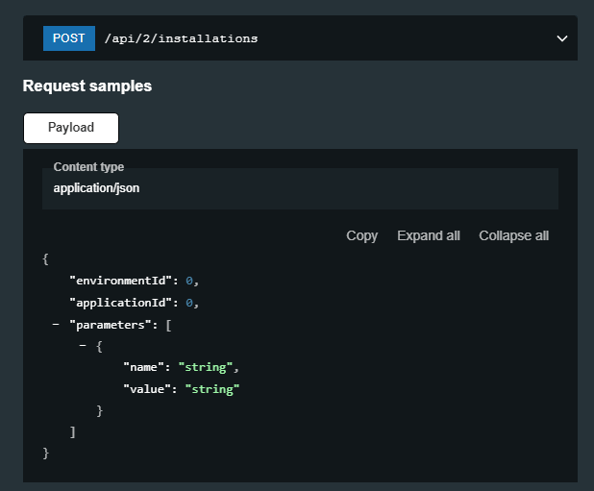Collapse the "parameters" array with the minus toggle
This screenshot has width=594, height=491.
point(56,325)
